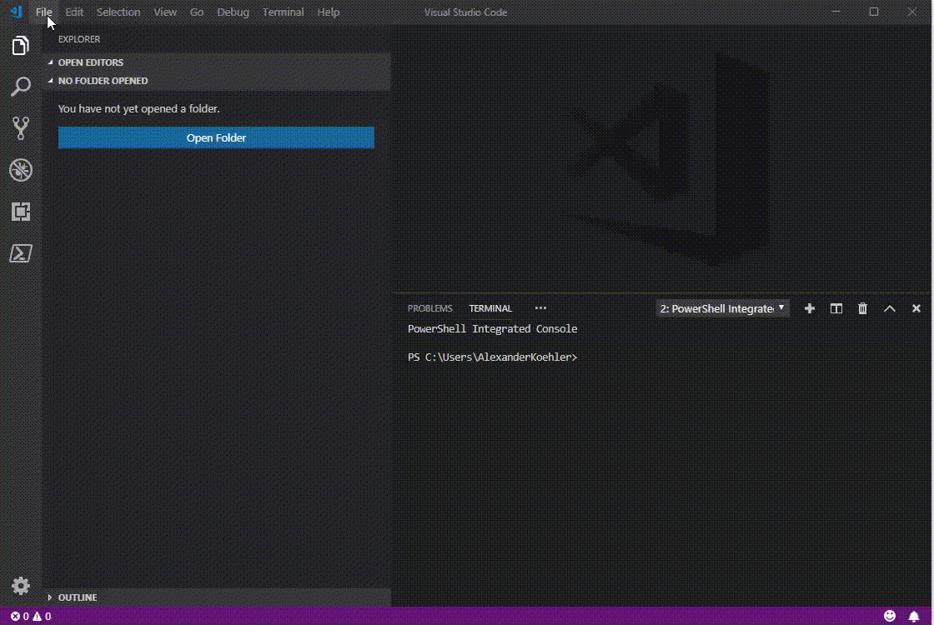
Task: Click the Open Folder button
Action: (216, 137)
